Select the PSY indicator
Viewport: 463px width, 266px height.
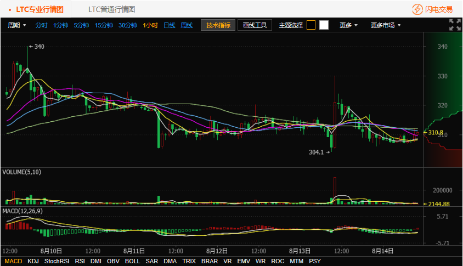pos(315,261)
